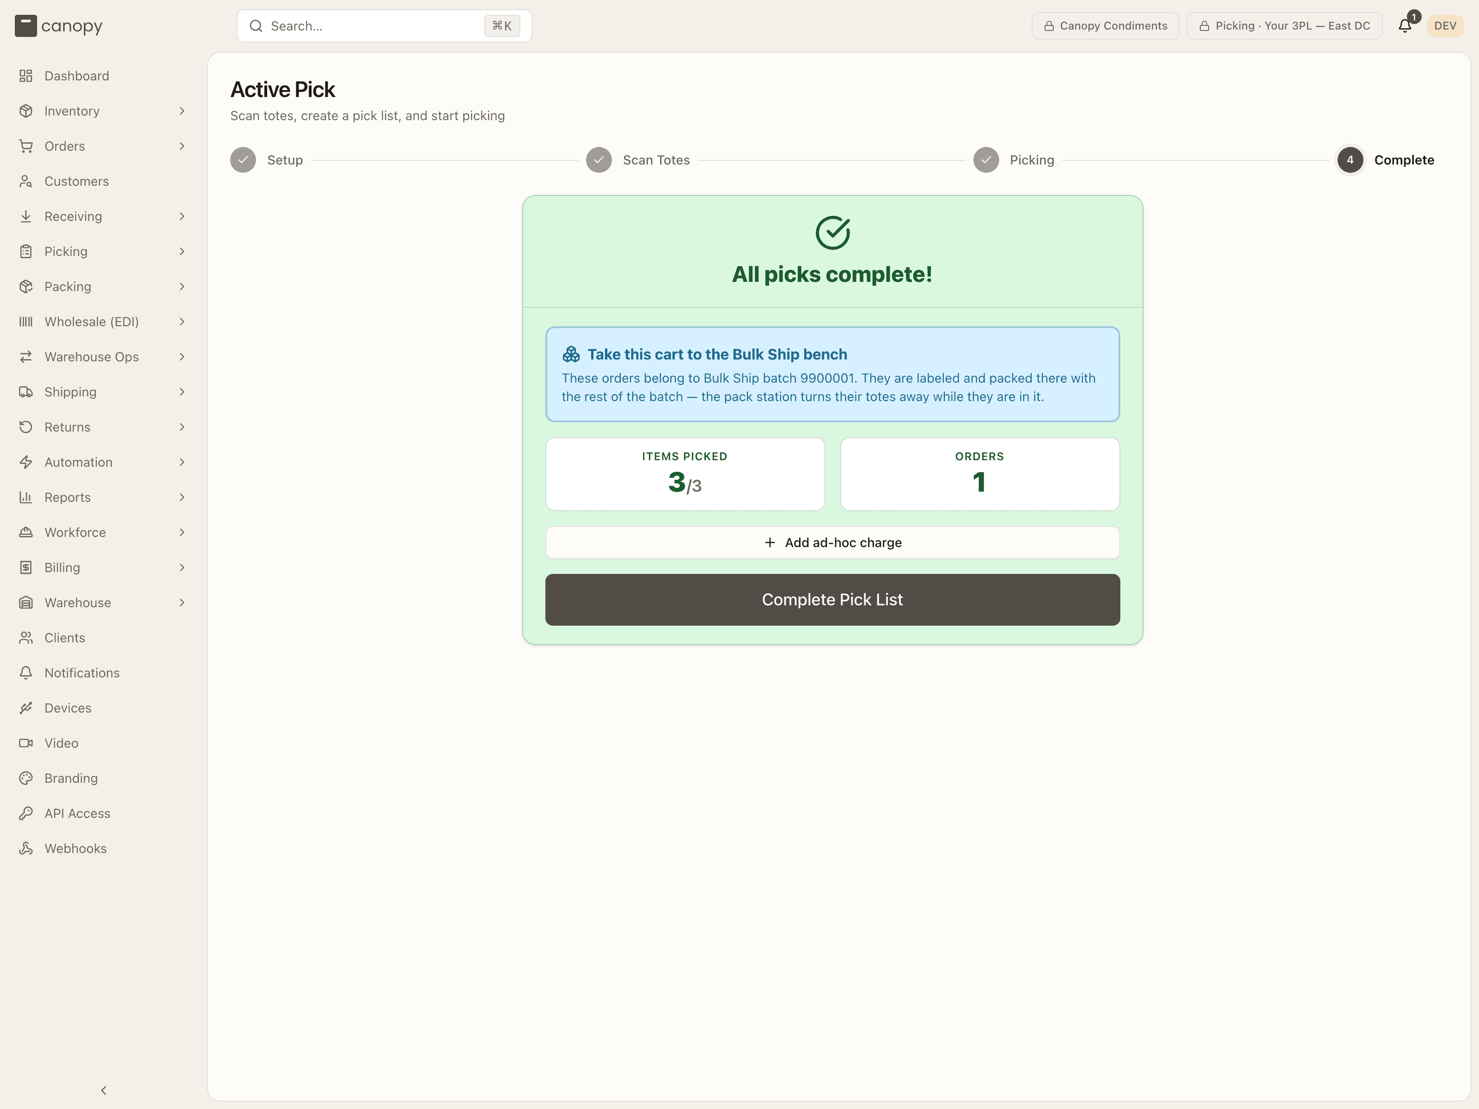Go to the Scan Totes step
The width and height of the screenshot is (1479, 1109).
[638, 160]
